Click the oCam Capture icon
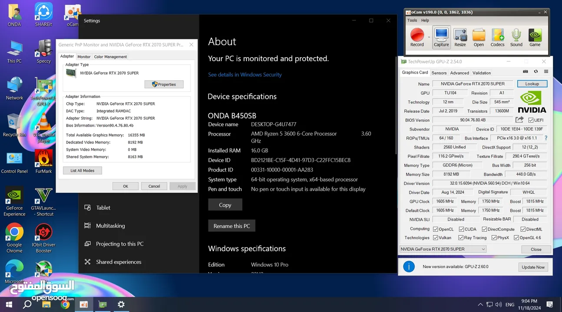The image size is (562, 312). (441, 37)
